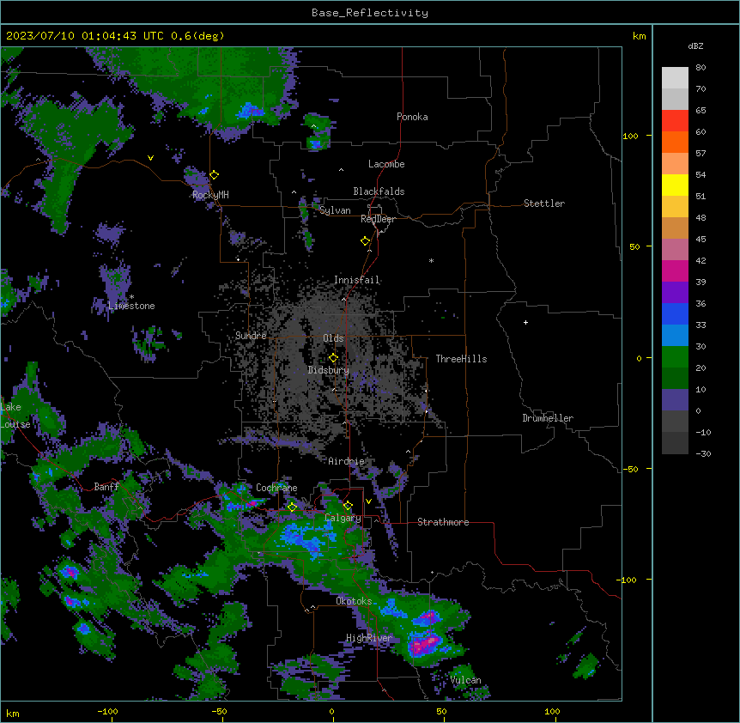This screenshot has width=740, height=723.
Task: Click the Didsbury city label
Action: point(329,370)
